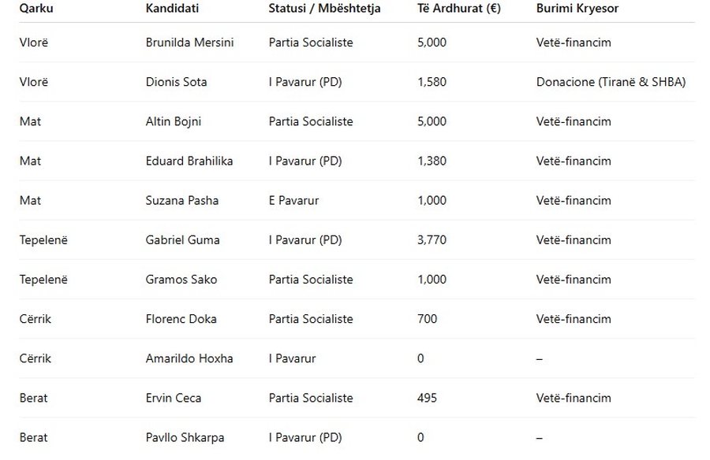Select the Gramos Sako cell
This screenshot has height=460, width=710.
[x=181, y=279]
